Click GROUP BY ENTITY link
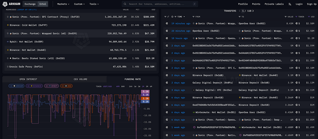Image resolution: width=318 pixels, height=139 pixels. point(27,10)
